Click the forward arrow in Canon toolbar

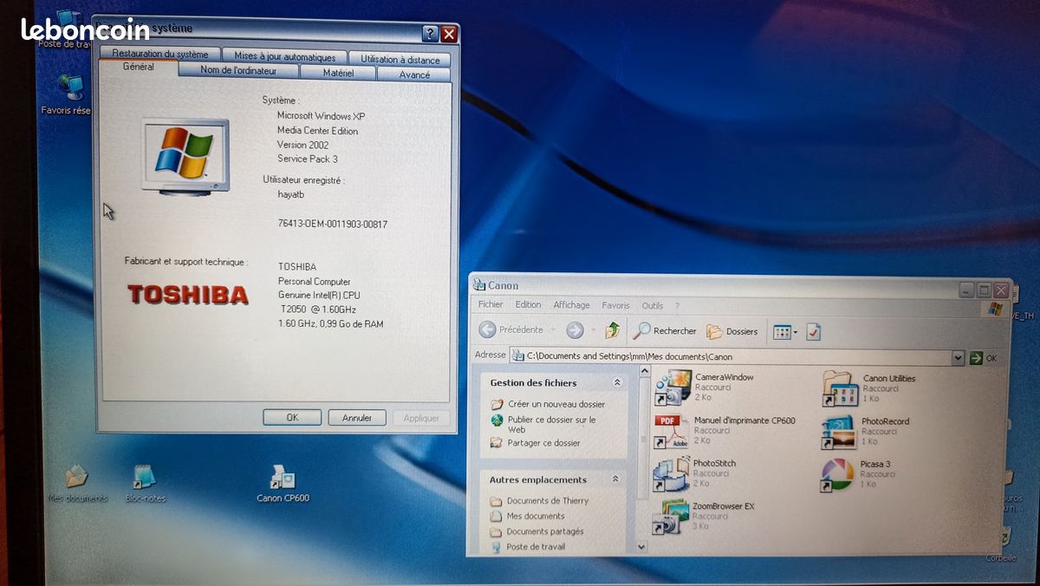[575, 330]
